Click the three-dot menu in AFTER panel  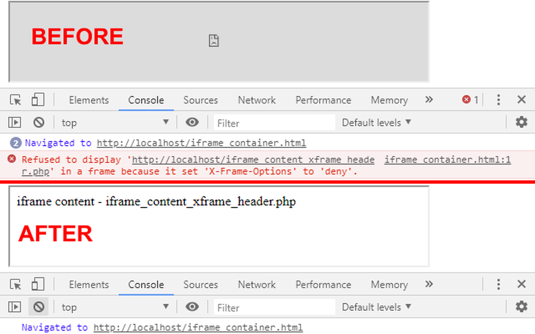click(498, 284)
